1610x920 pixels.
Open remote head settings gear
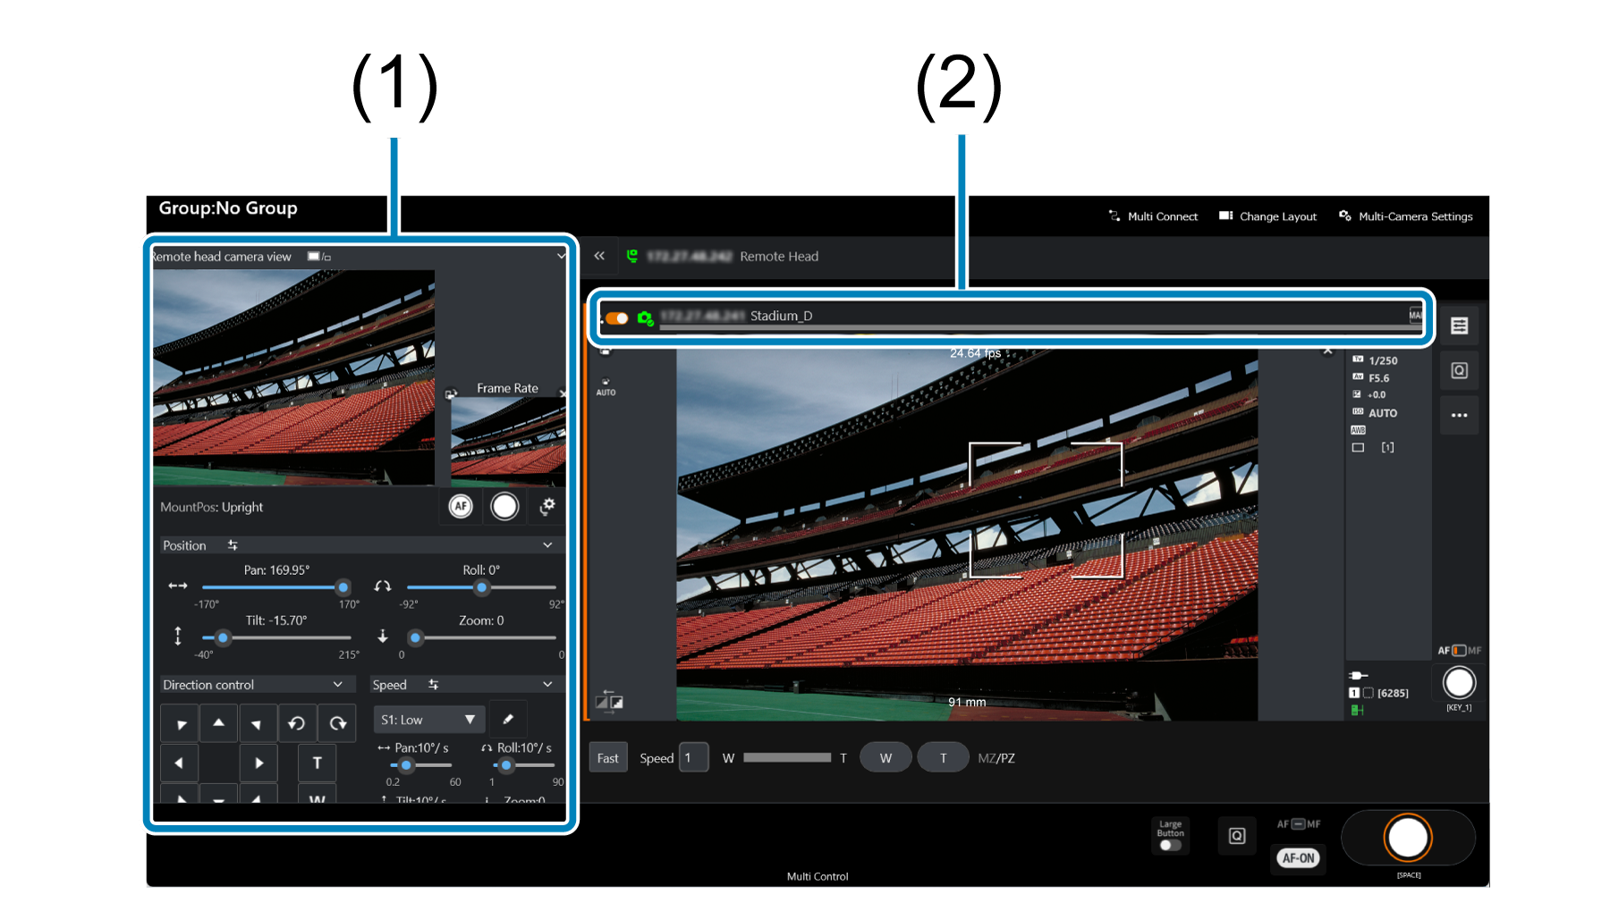(547, 506)
